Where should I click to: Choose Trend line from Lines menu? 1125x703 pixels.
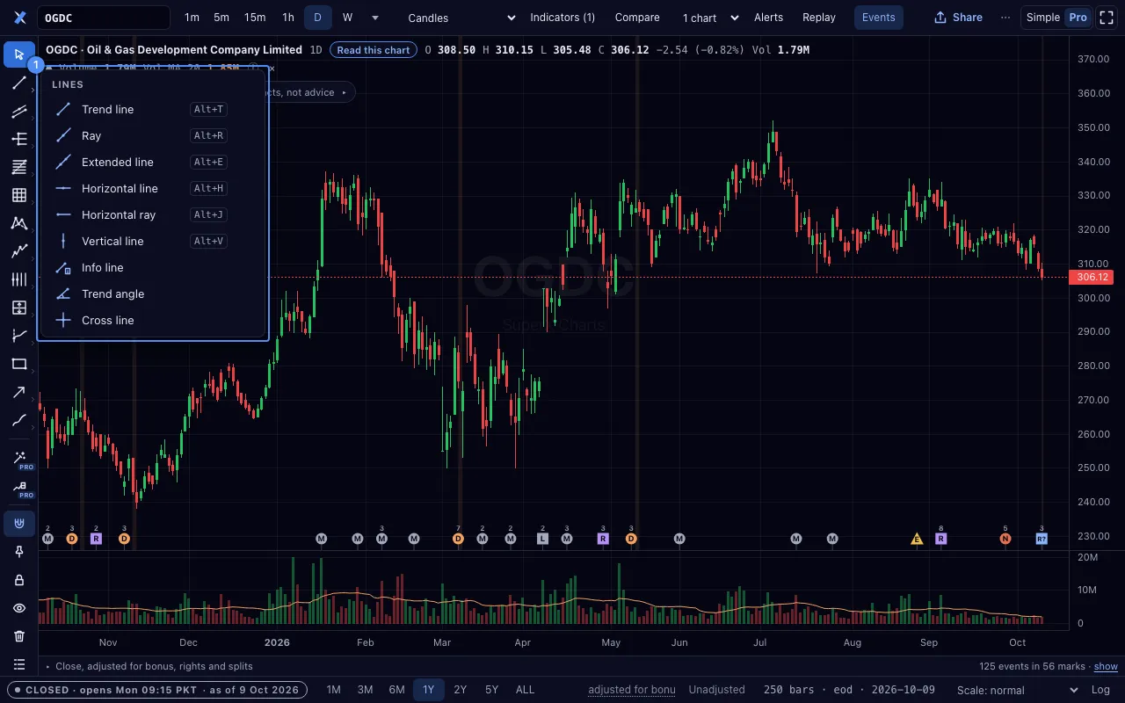(x=153, y=109)
